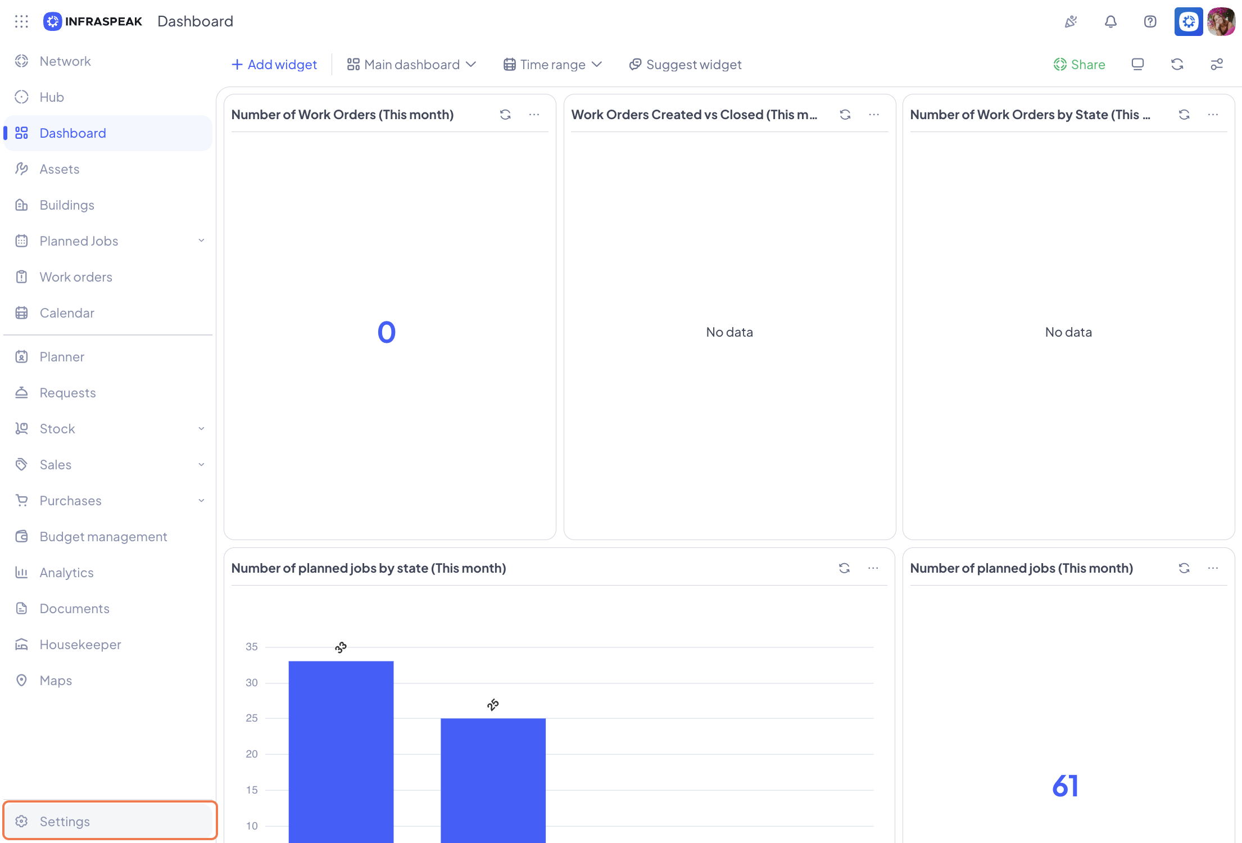Open dashboard filter settings sliders icon
Image resolution: width=1242 pixels, height=843 pixels.
pos(1217,65)
